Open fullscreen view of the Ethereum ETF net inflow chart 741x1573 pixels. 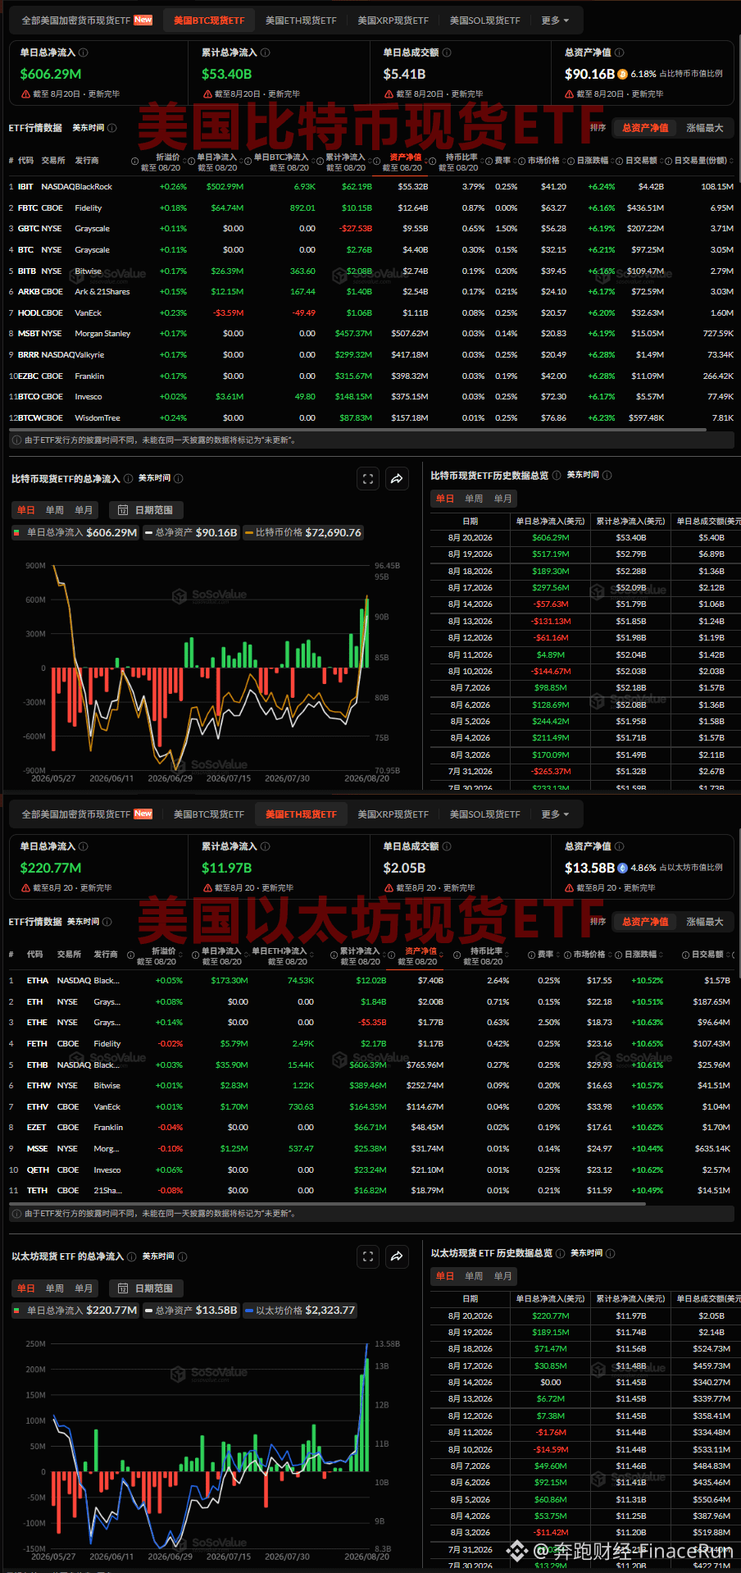tap(368, 1256)
